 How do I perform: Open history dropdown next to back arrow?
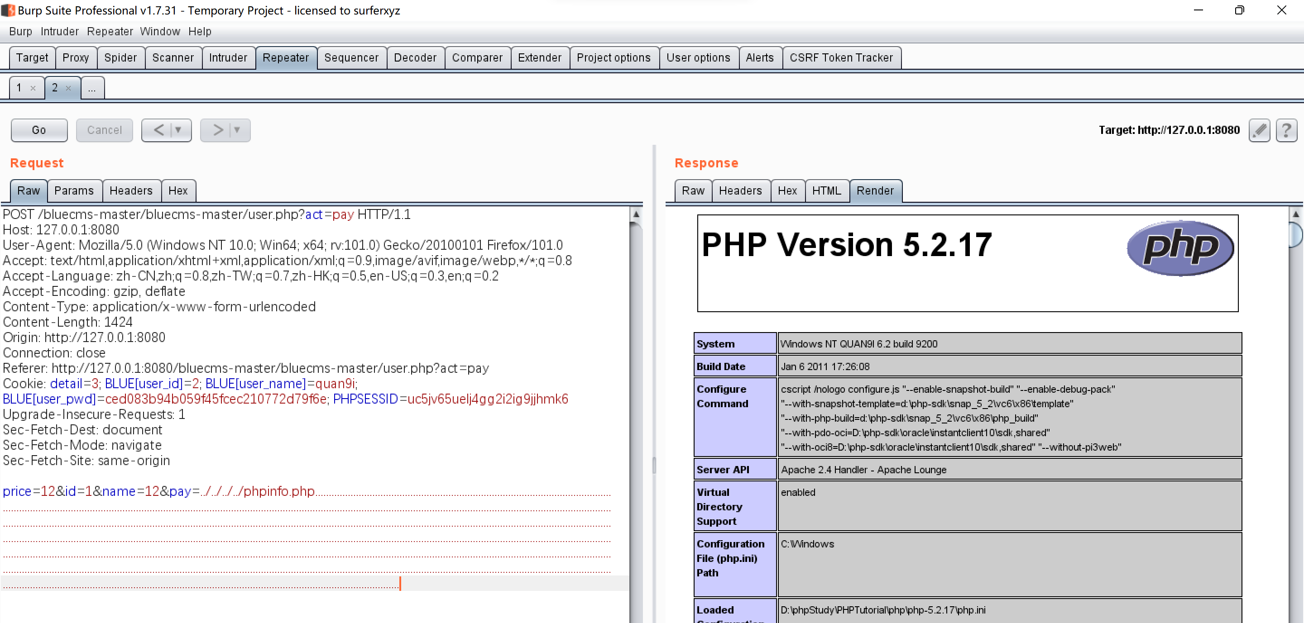[x=178, y=130]
